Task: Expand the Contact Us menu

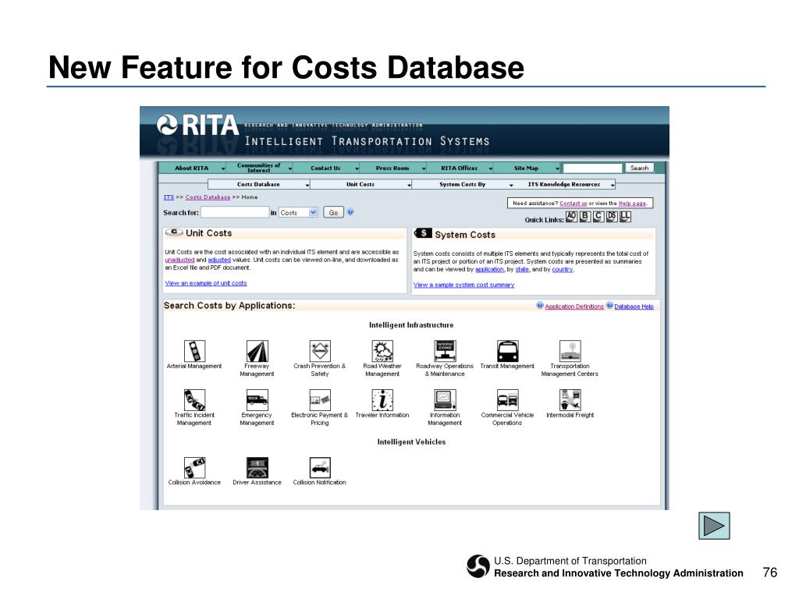Action: coord(357,168)
